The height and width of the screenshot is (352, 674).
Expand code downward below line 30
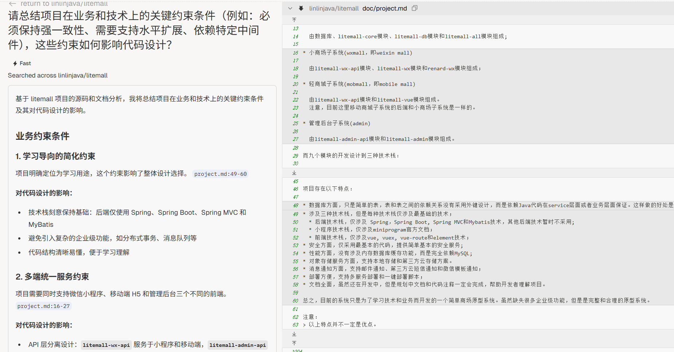click(294, 173)
